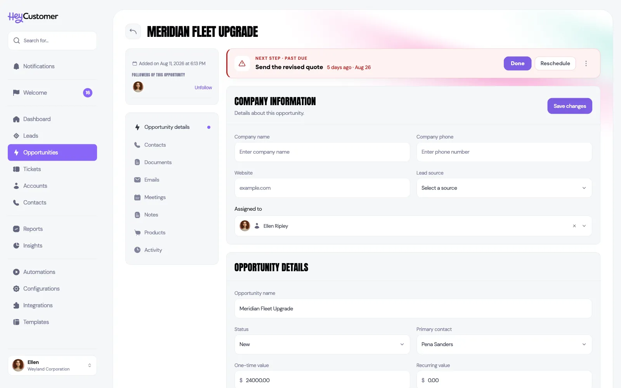Click the back arrow icon beside title
The image size is (621, 388).
click(133, 31)
